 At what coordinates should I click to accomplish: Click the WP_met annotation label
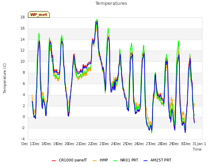point(39,15)
